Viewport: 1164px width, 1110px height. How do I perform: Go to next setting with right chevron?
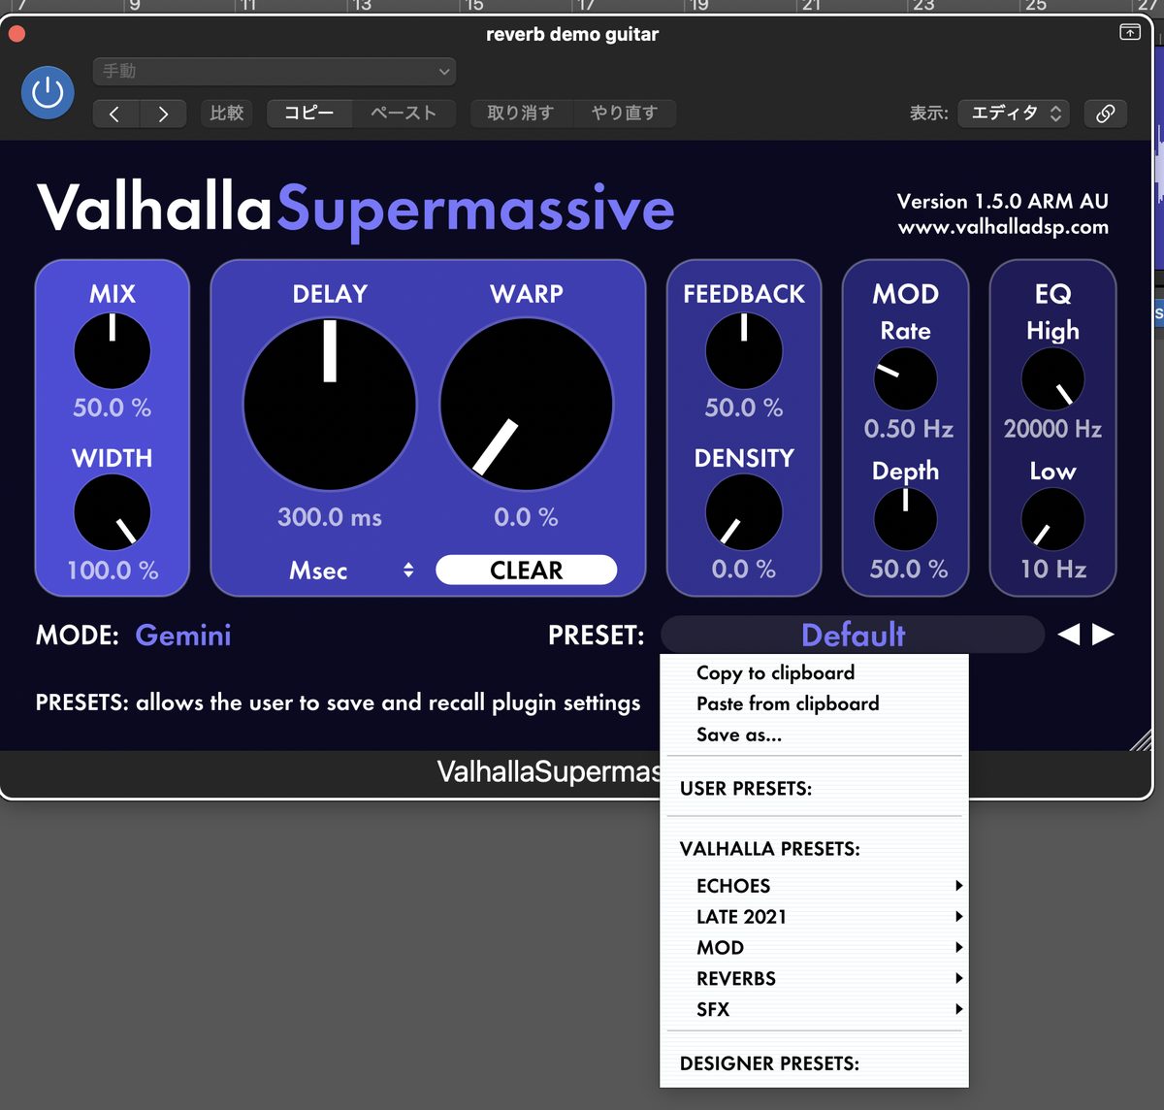pos(163,114)
